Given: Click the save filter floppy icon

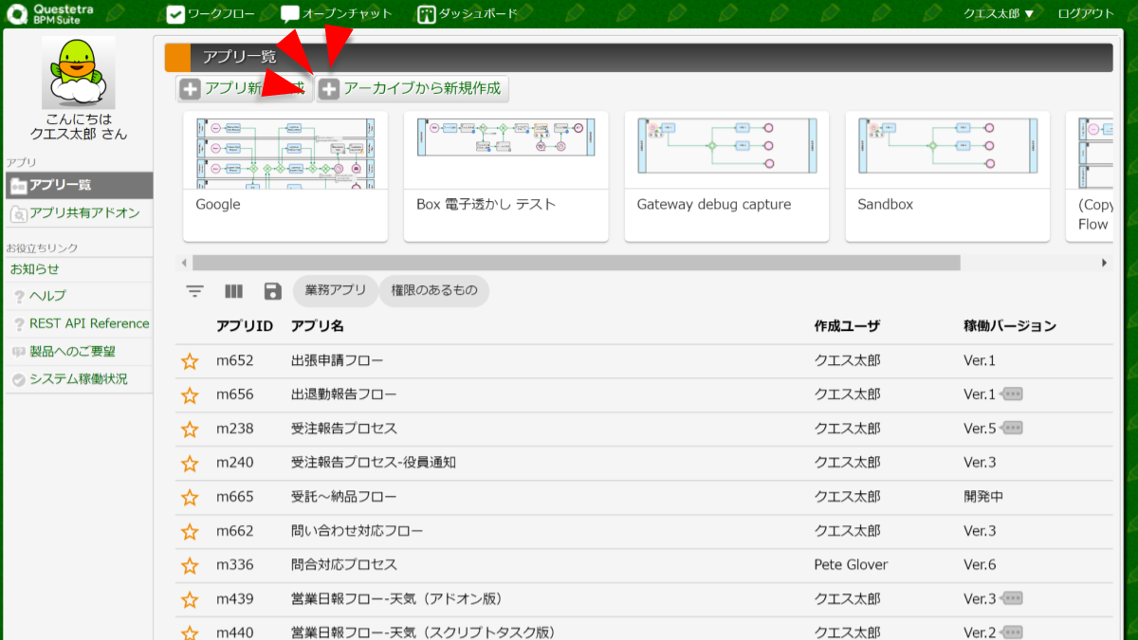Looking at the screenshot, I should tap(273, 292).
